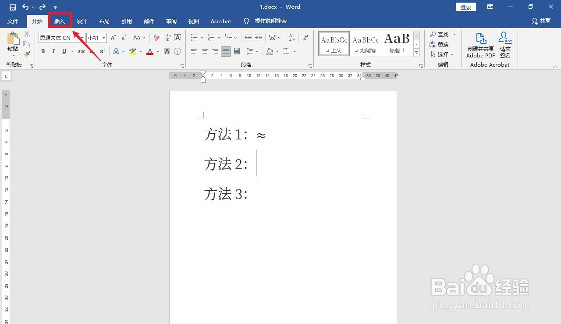Open the Select dropdown in editing group
The image size is (561, 324).
443,54
